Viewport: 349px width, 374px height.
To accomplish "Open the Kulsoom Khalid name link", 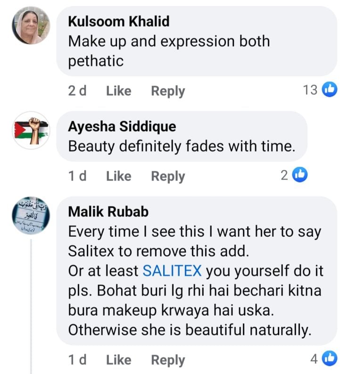I will point(118,21).
